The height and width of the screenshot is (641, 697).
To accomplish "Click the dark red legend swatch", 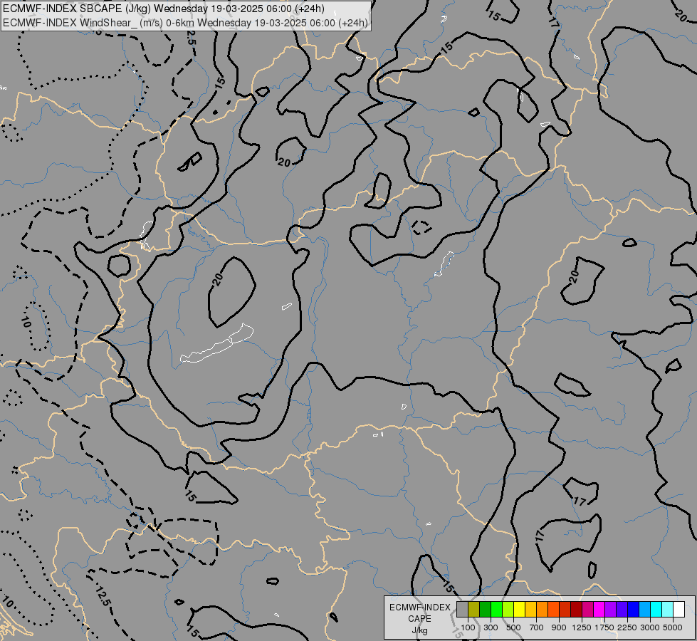I will pos(576,609).
